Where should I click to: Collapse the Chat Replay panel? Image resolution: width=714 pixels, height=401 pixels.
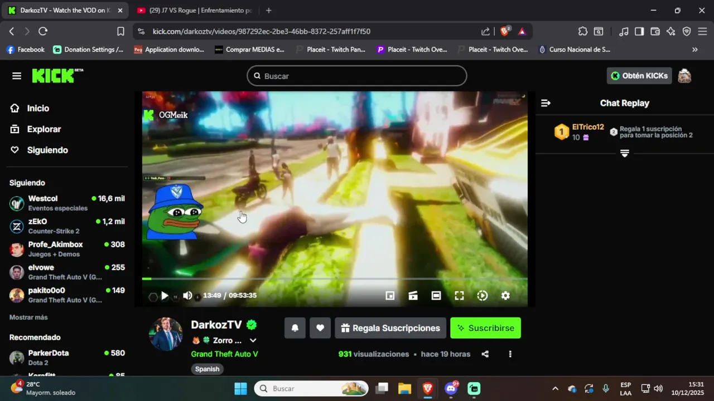coord(546,103)
